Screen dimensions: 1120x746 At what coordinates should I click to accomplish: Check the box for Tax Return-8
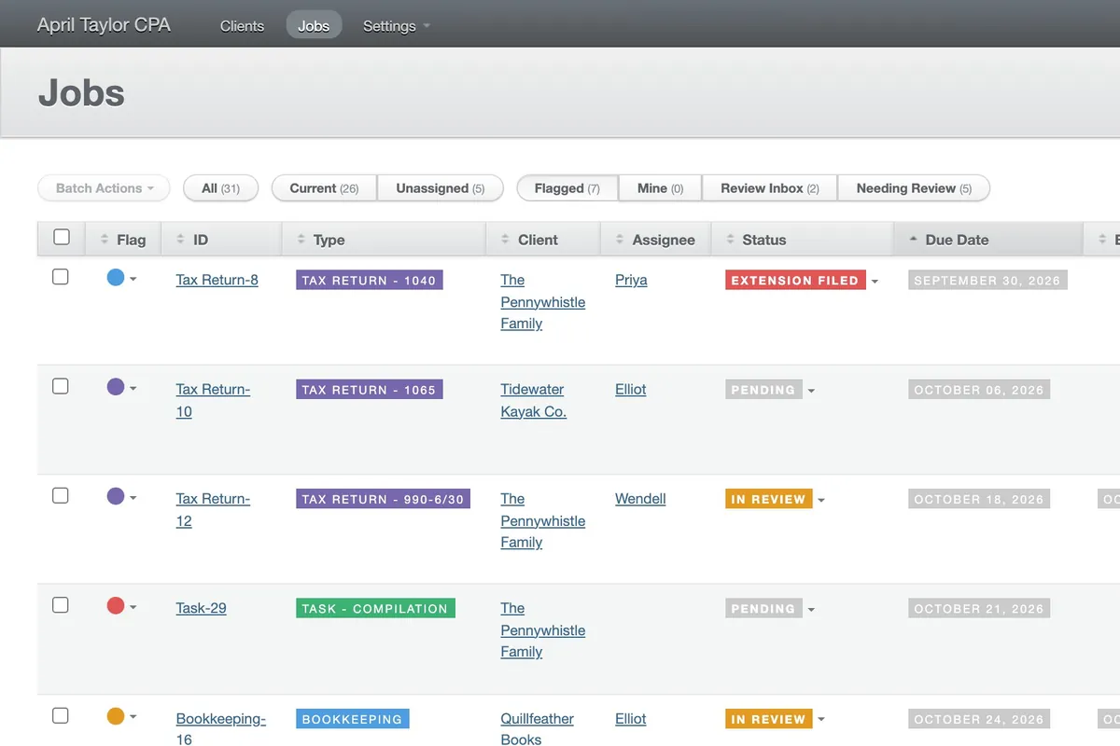tap(61, 277)
